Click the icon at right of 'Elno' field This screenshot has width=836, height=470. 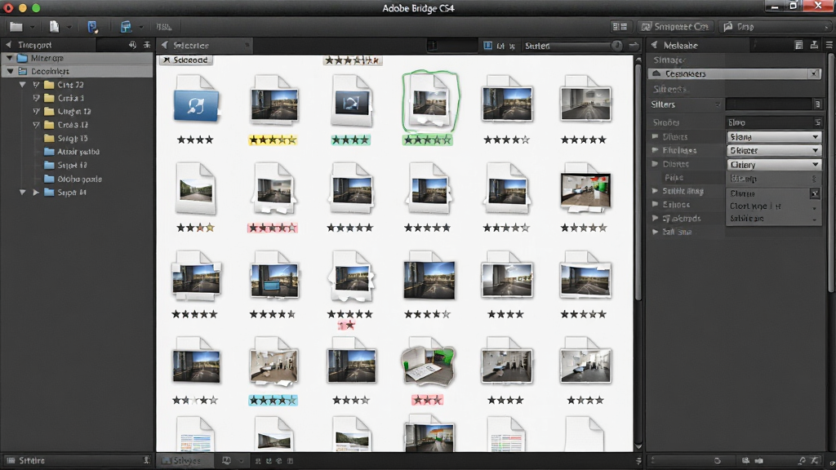coord(817,122)
